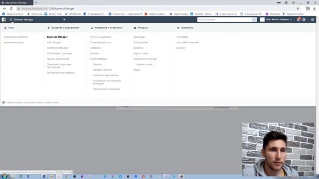
Task: Open Настройки компании link
Action: 188,42
